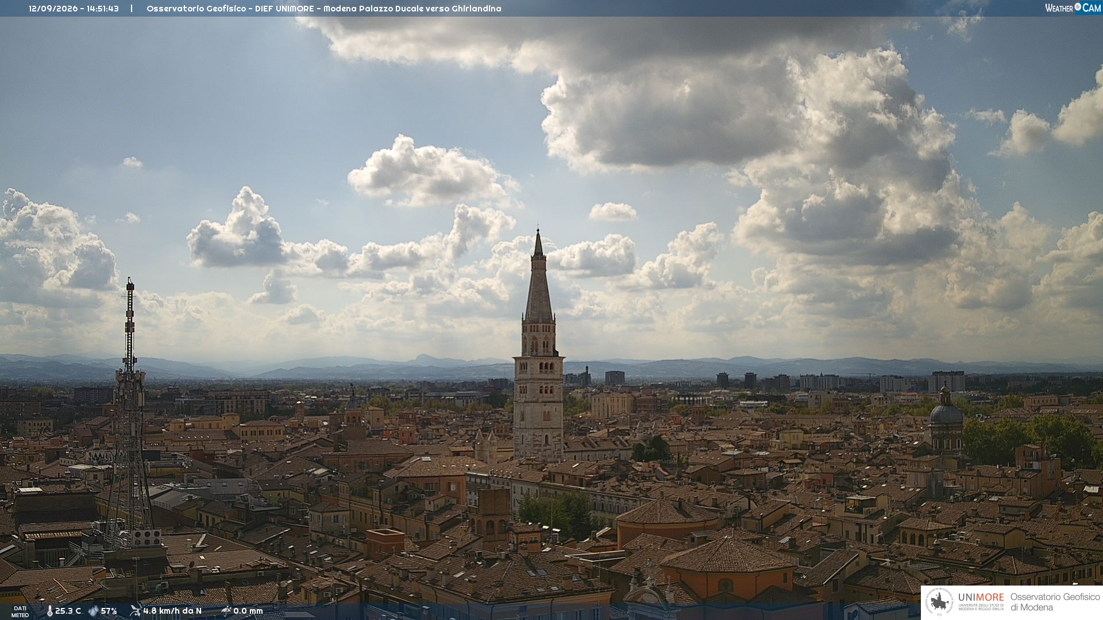
Task: Click the WeatherCAM logo
Action: tap(1073, 8)
